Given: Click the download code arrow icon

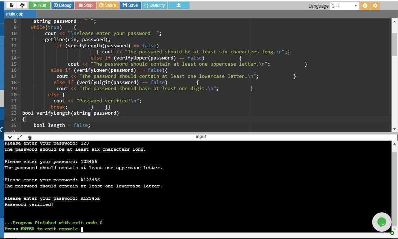Looking at the screenshot, I should (x=178, y=5).
